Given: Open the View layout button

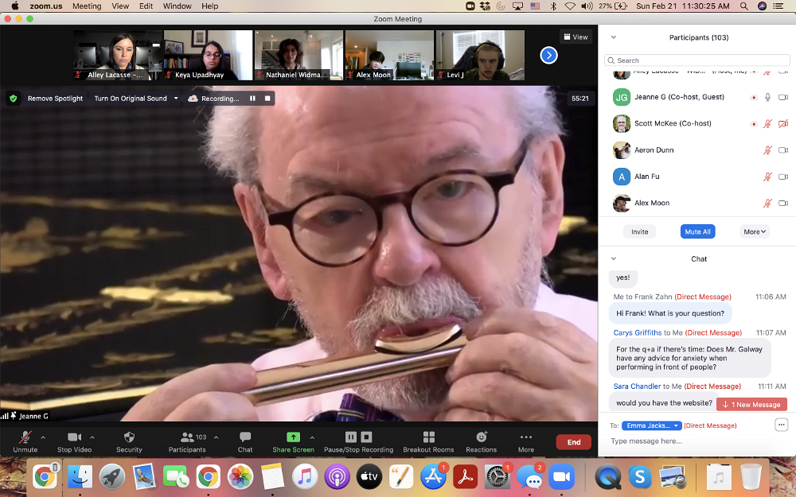Looking at the screenshot, I should (x=576, y=37).
